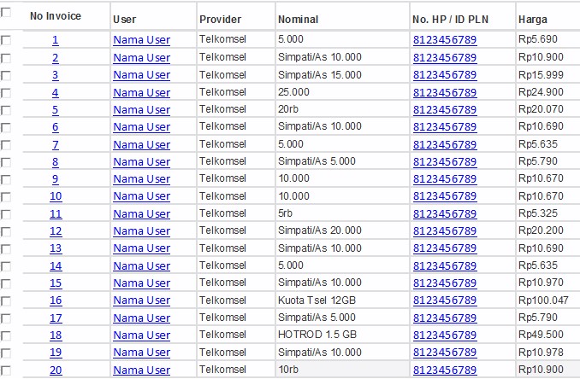The width and height of the screenshot is (580, 379).
Task: Open phone number link on invoice 19 row
Action: click(445, 353)
